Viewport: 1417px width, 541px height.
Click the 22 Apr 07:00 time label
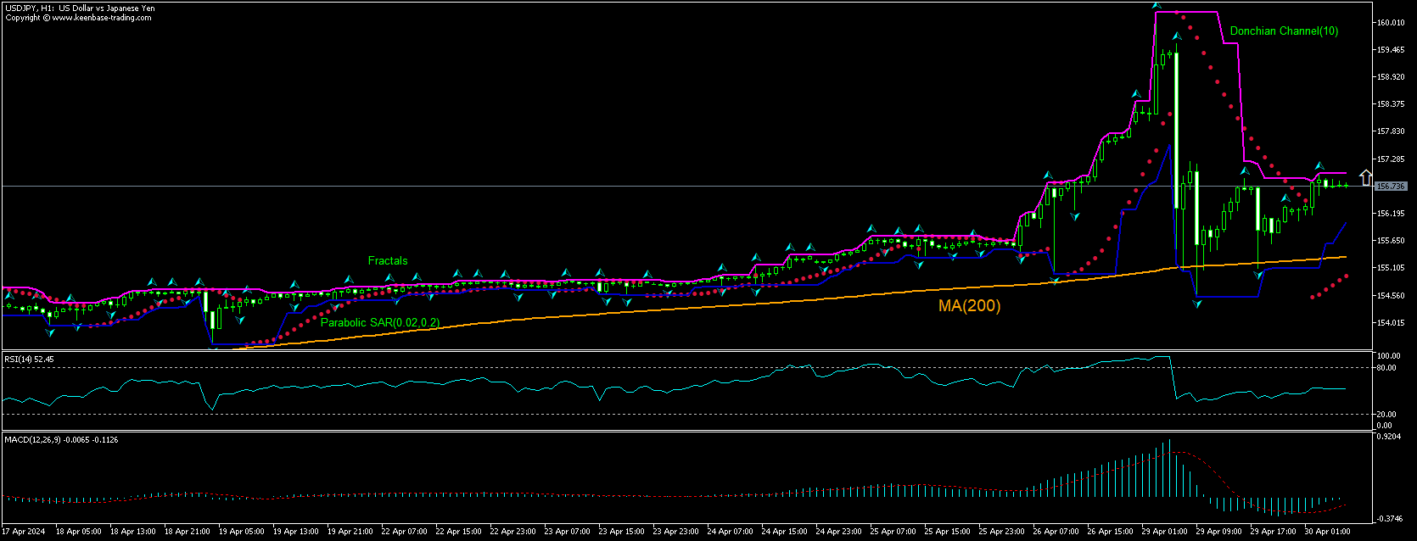click(404, 532)
